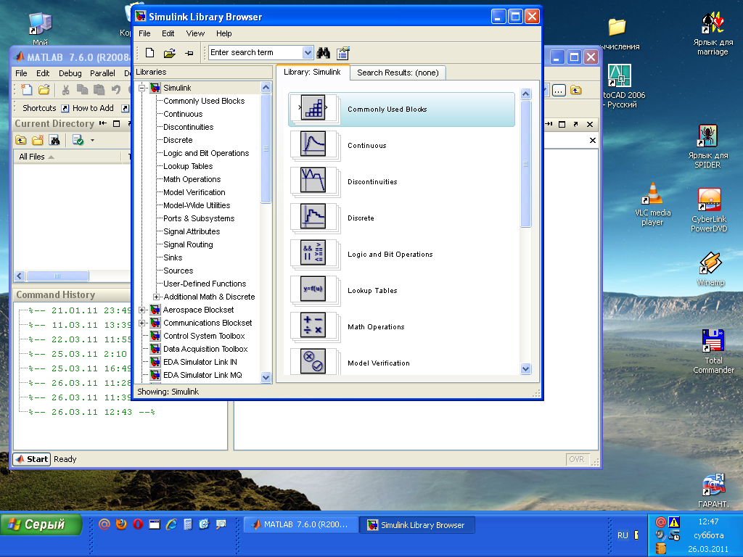Click Opera icon in quick launch
This screenshot has width=743, height=557.
click(x=138, y=524)
